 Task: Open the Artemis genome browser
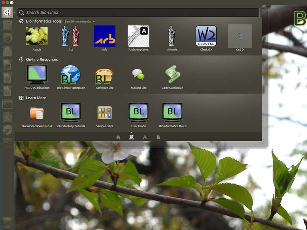[x=172, y=38]
